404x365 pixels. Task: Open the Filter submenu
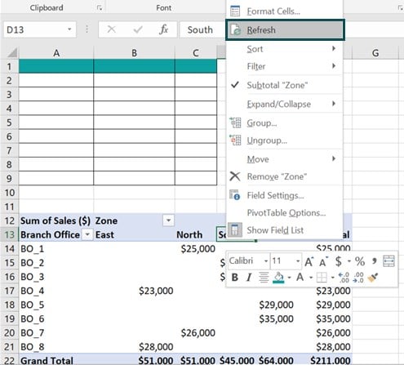(x=284, y=66)
